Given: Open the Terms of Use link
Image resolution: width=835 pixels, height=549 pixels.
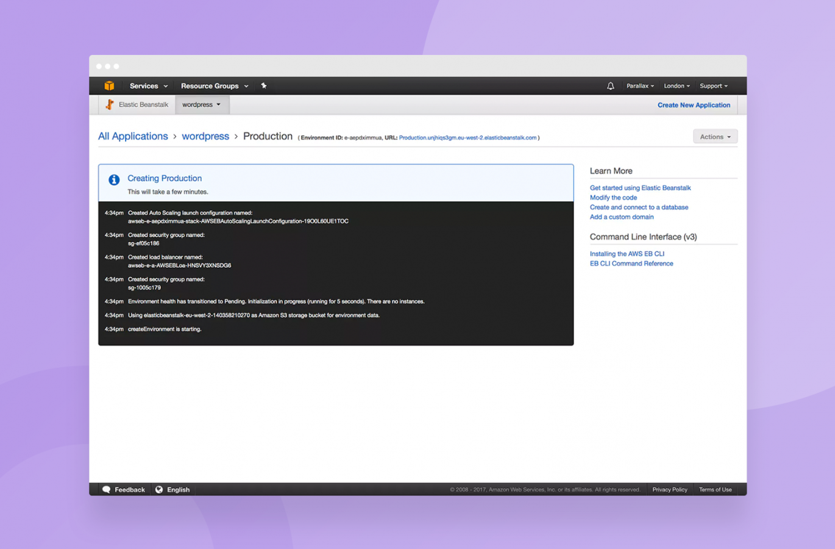Looking at the screenshot, I should coord(715,489).
